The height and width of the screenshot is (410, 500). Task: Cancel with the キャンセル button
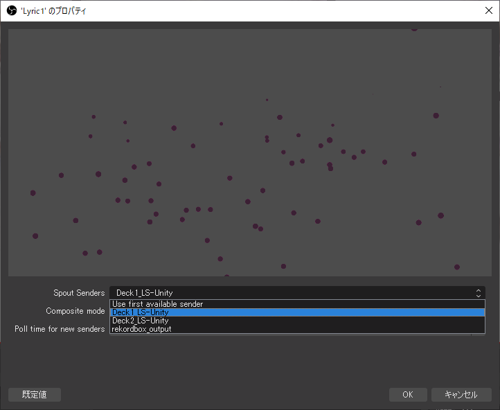(461, 394)
